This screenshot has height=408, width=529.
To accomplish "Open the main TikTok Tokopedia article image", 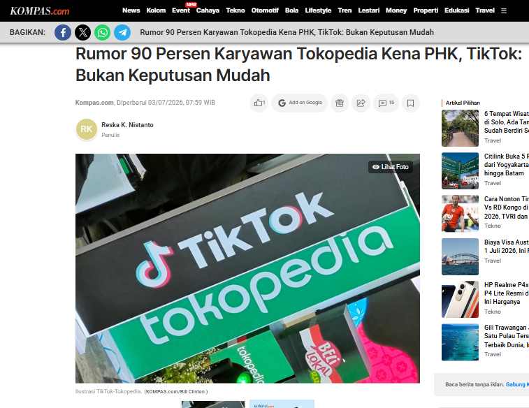I will tap(247, 268).
